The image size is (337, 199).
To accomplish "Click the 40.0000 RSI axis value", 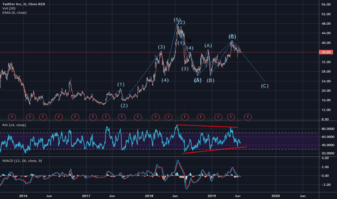I will tap(328, 145).
